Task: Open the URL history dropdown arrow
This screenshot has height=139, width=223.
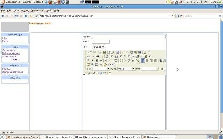Action: click(173, 16)
